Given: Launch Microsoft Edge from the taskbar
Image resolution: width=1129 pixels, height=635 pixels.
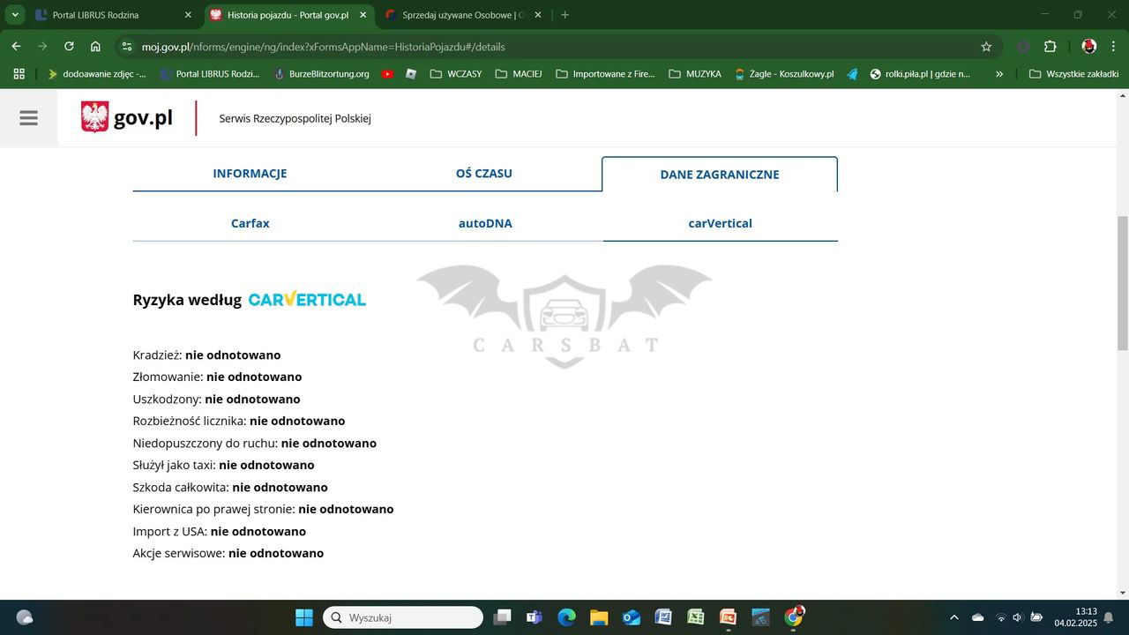Looking at the screenshot, I should point(566,617).
